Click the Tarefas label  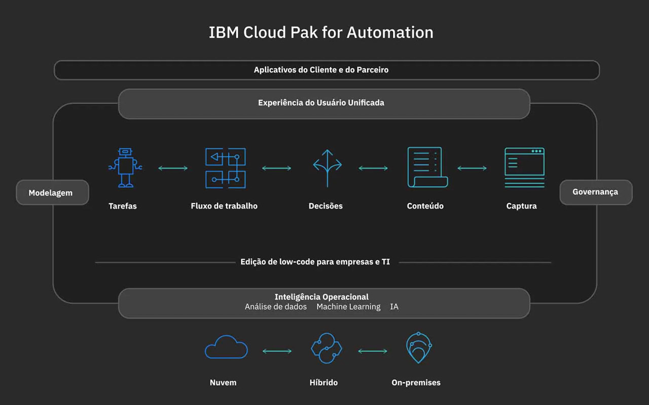pyautogui.click(x=123, y=206)
